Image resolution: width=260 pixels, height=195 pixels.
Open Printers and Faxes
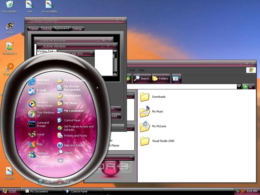pos(72,136)
